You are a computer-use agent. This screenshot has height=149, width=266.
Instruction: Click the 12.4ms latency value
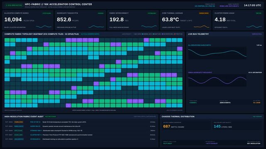click(x=153, y=122)
